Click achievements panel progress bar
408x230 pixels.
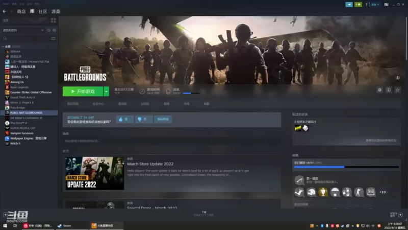pyautogui.click(x=346, y=167)
